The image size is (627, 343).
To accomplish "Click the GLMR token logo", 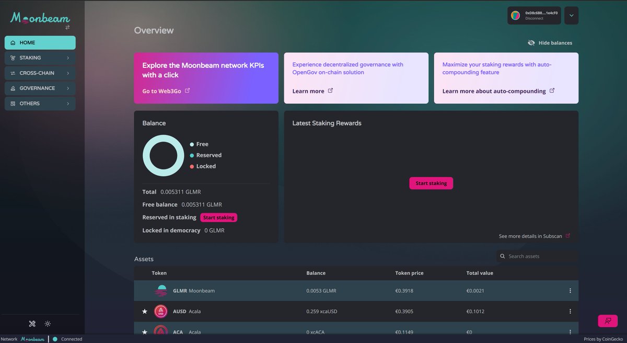I will pyautogui.click(x=161, y=291).
